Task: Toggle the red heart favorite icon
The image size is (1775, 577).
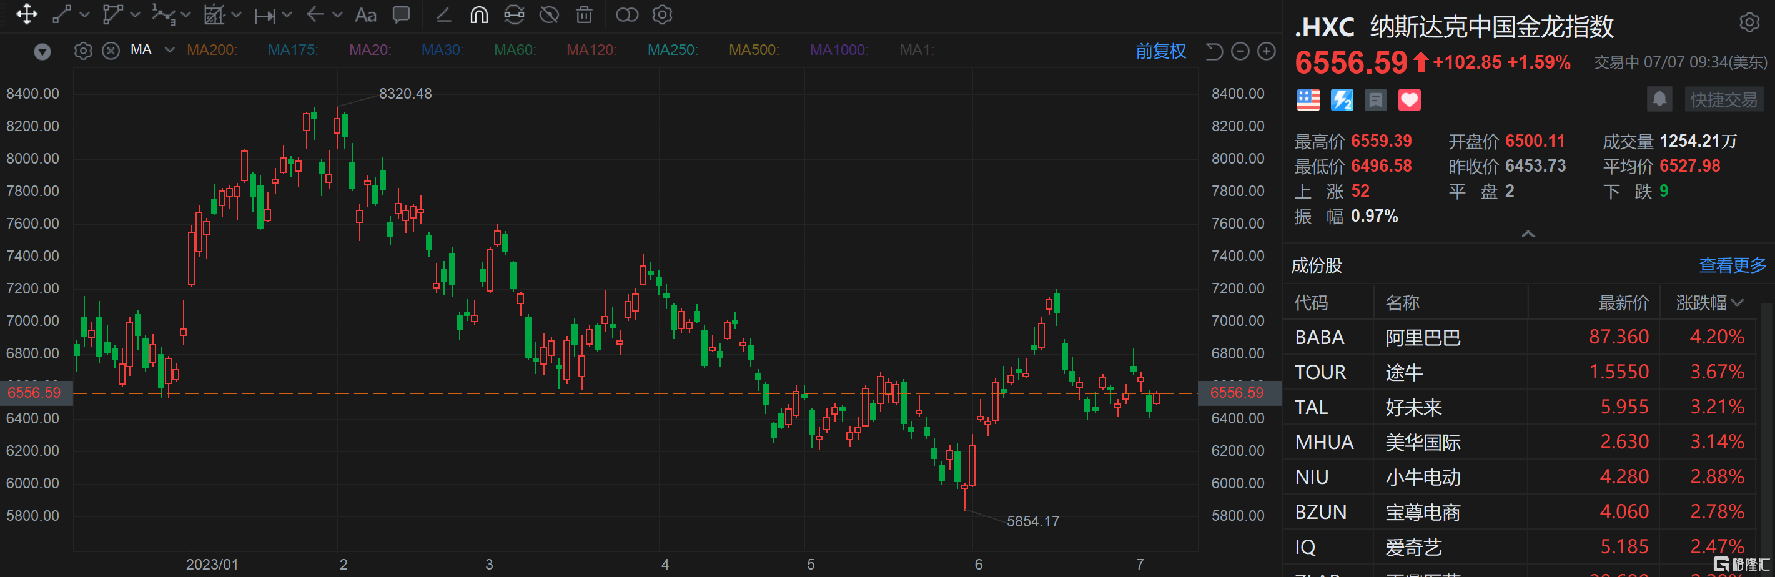Action: (1410, 101)
